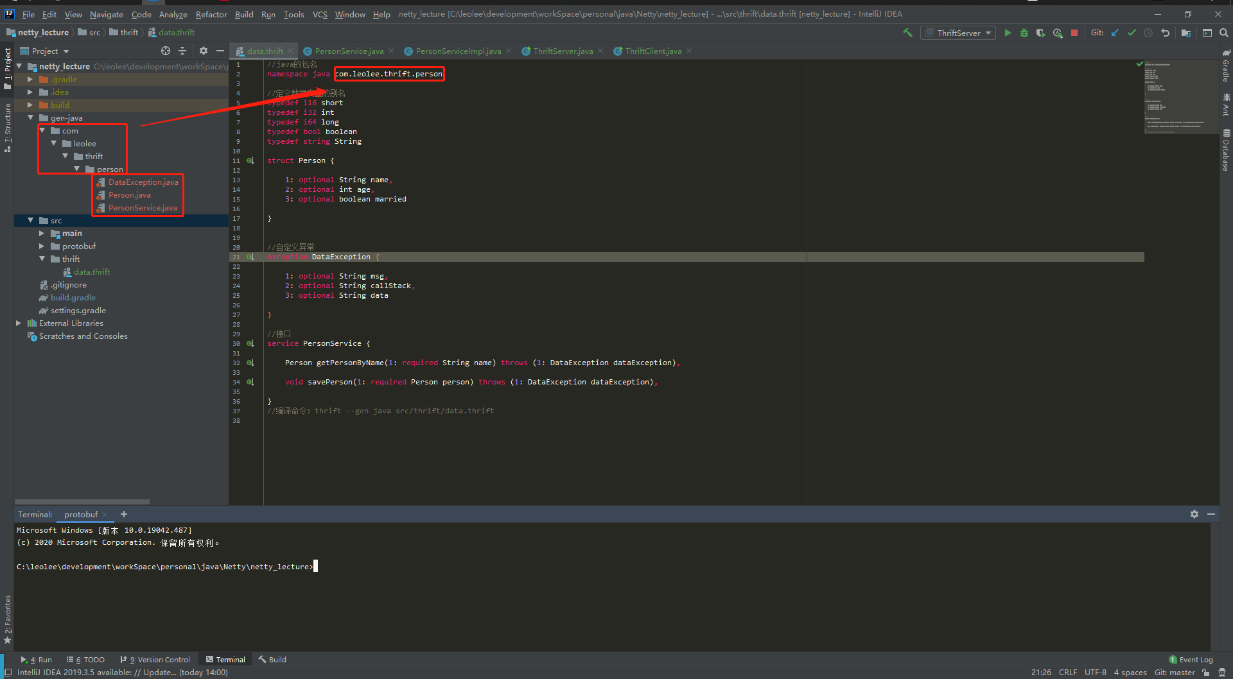Open a new terminal session with plus button
This screenshot has width=1233, height=679.
[x=123, y=514]
